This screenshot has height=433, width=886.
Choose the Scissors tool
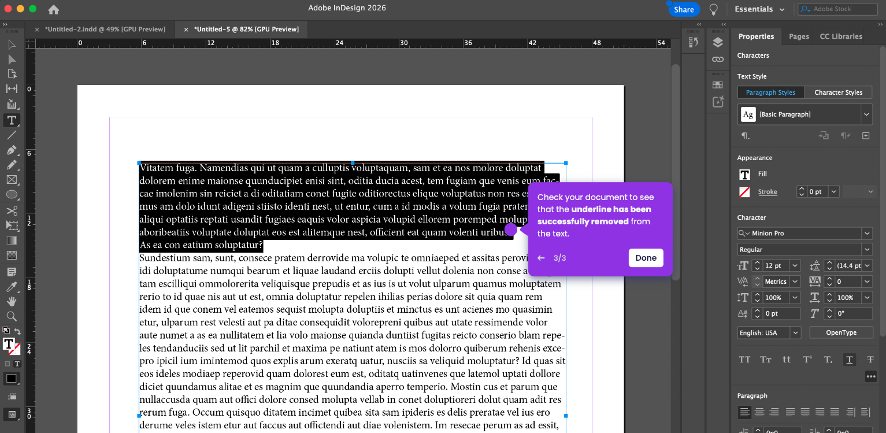tap(12, 210)
